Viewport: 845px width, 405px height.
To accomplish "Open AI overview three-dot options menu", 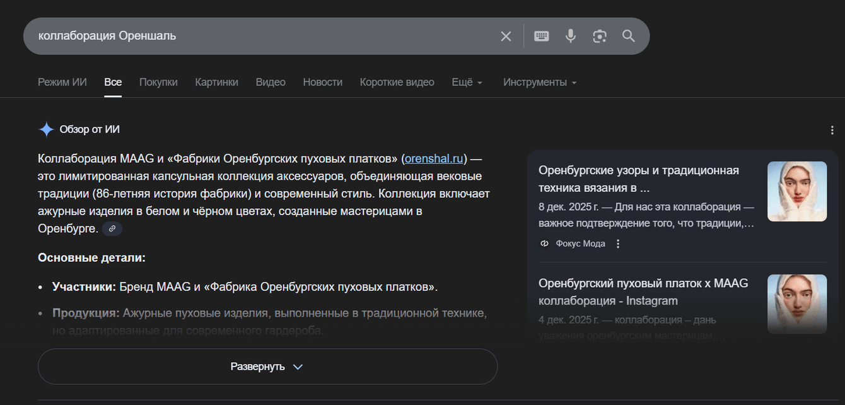I will click(x=832, y=130).
